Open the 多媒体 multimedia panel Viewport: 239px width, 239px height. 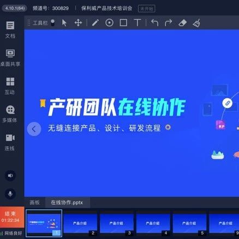point(10,114)
